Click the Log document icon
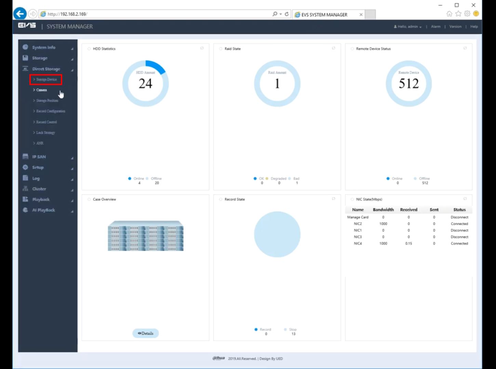The image size is (496, 369). point(25,178)
